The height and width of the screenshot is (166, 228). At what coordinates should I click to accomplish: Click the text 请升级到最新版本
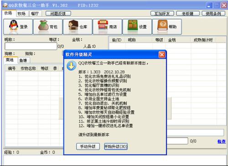coord(93,135)
